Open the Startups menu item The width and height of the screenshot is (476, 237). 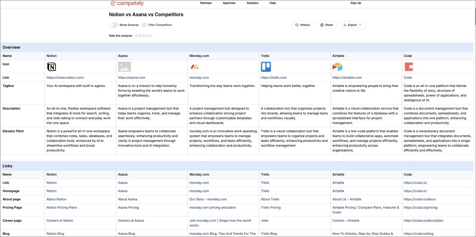coord(206,3)
